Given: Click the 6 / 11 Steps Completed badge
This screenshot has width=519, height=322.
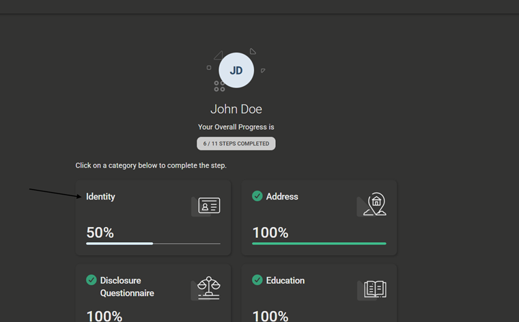Looking at the screenshot, I should [x=236, y=144].
